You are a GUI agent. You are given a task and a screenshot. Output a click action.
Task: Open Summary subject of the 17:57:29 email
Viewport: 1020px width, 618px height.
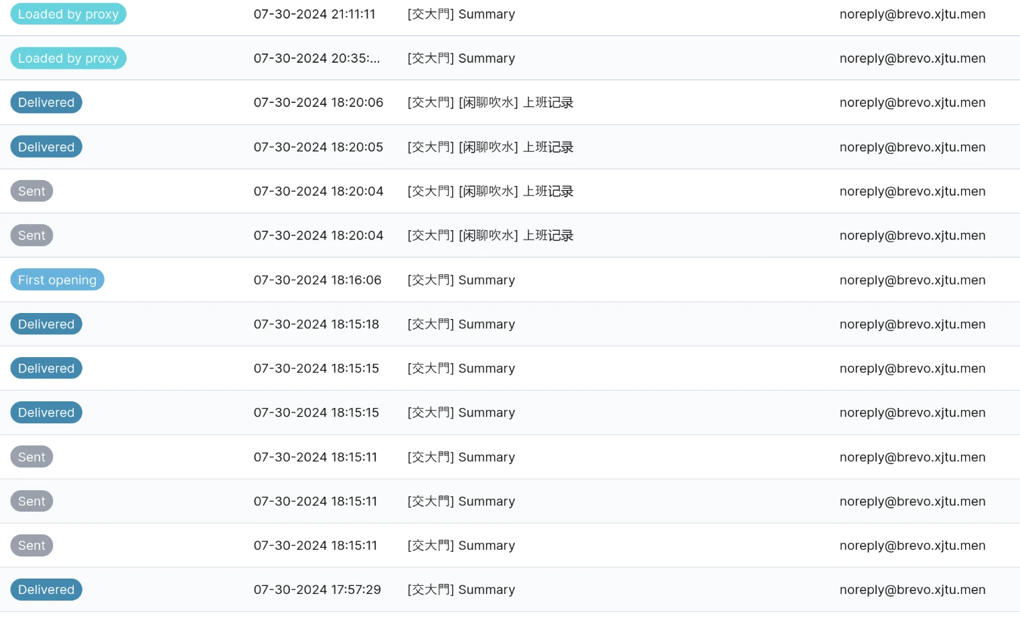[x=461, y=590]
